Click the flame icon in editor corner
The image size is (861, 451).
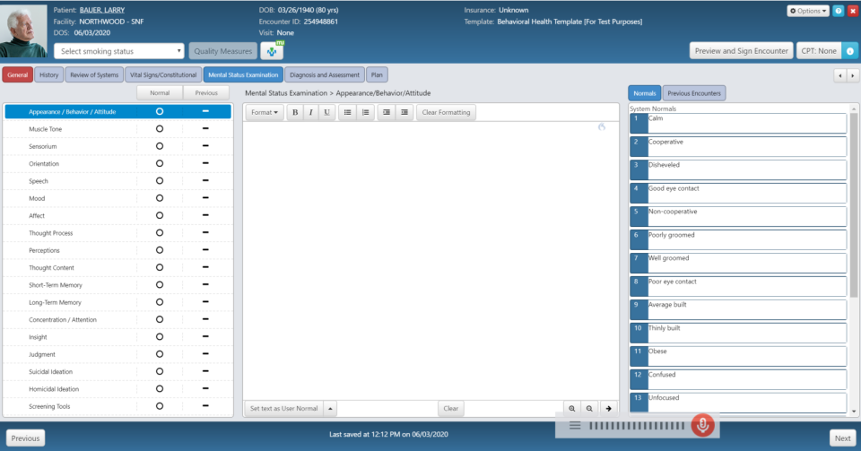tap(602, 126)
